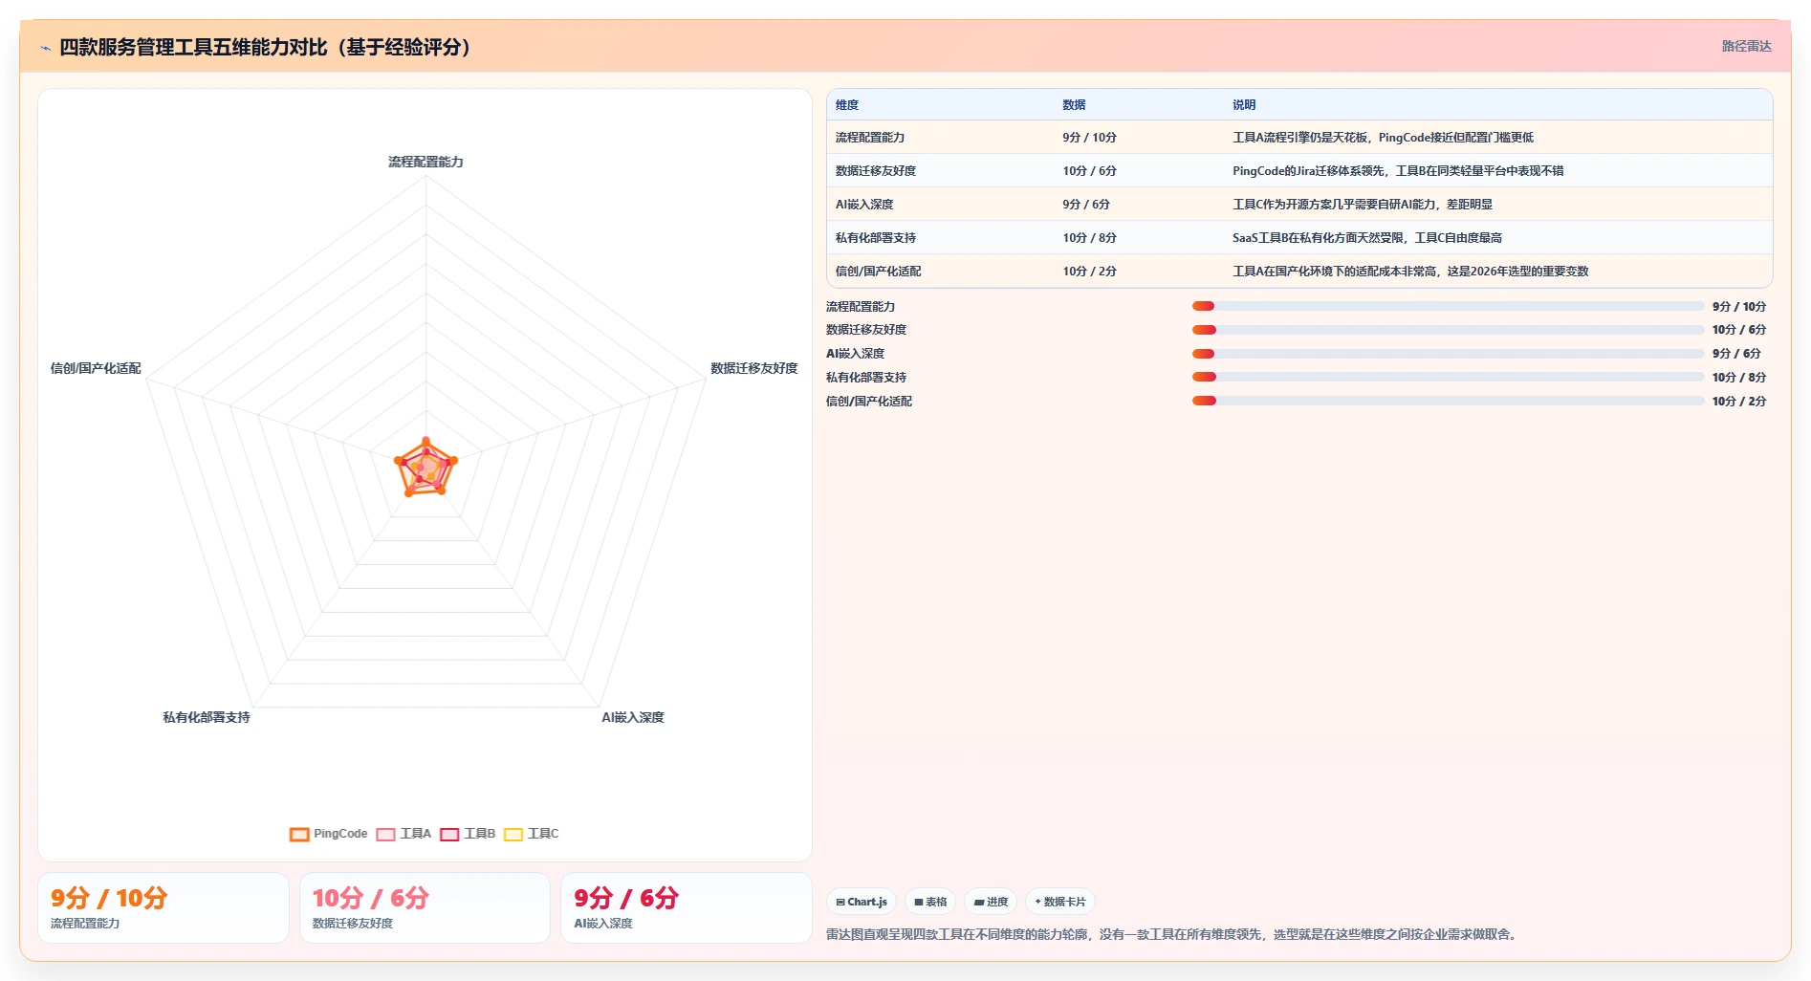Toggle PingCode series in chart legend

tap(329, 834)
